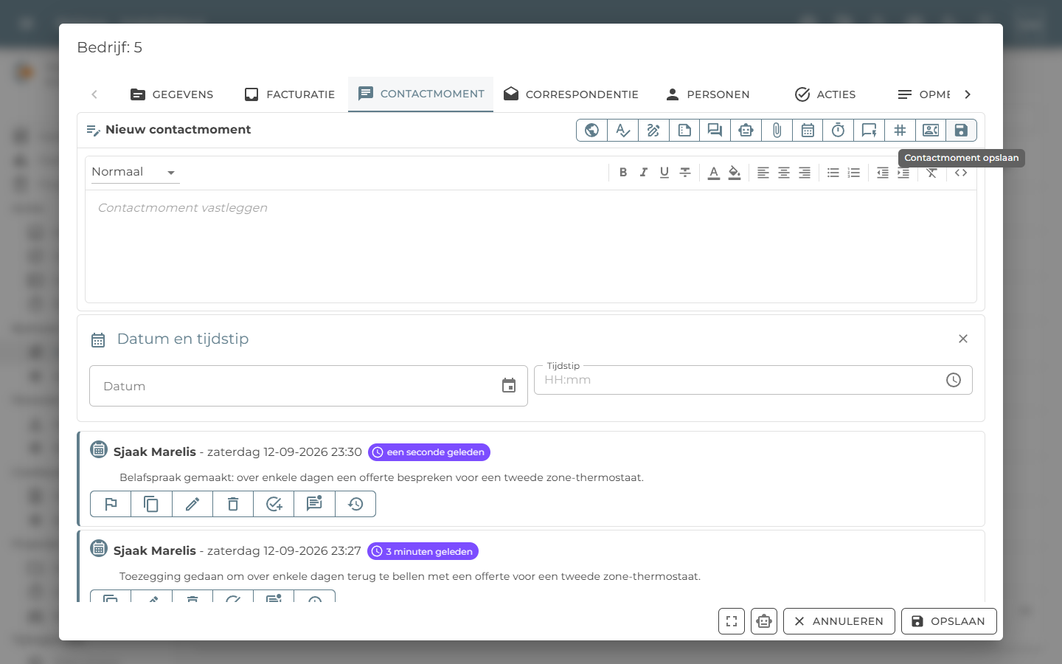Screen dimensions: 1062x664
Task: Toggle underline formatting in the editor
Action: [x=664, y=172]
